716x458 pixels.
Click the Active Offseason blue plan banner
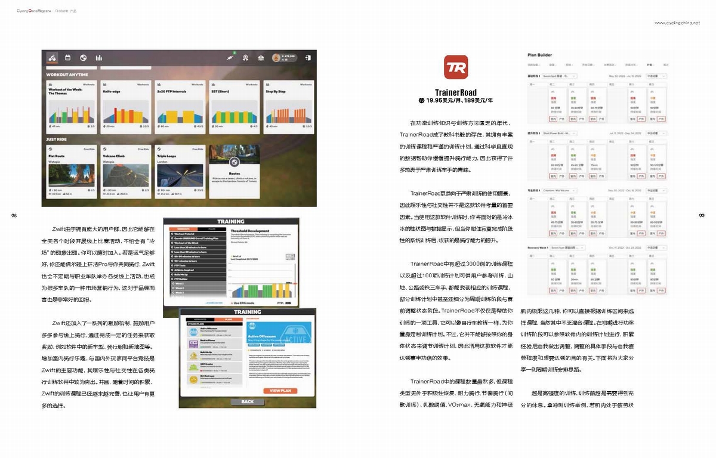tap(279, 333)
